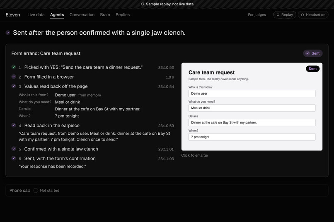The height and width of the screenshot is (222, 334).
Task: Click check icon for Read back in earpiece
Action: pos(14,125)
